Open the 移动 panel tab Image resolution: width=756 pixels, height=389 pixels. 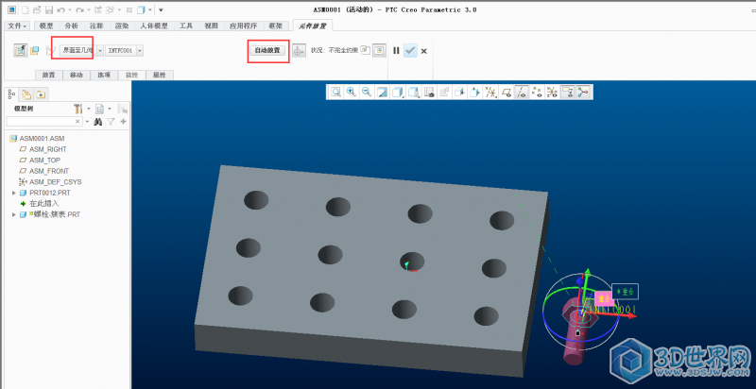(77, 76)
